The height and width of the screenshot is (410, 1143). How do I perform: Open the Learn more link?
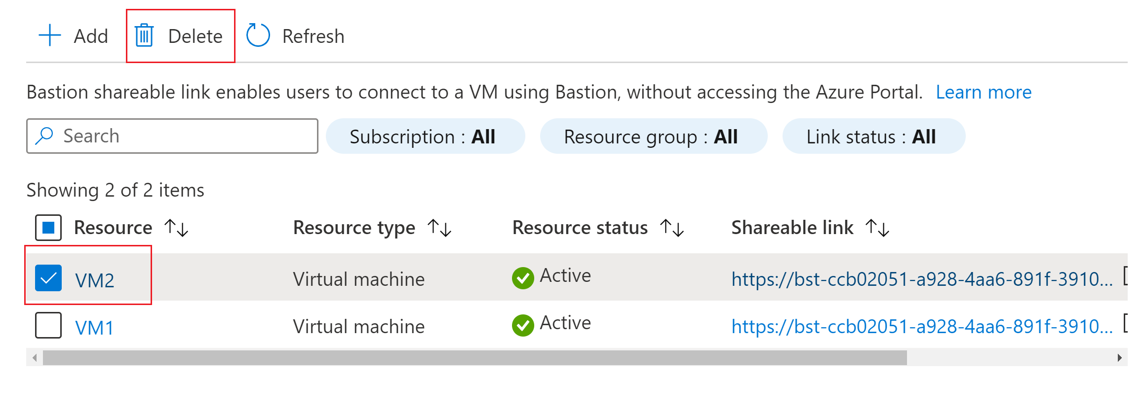pos(984,92)
